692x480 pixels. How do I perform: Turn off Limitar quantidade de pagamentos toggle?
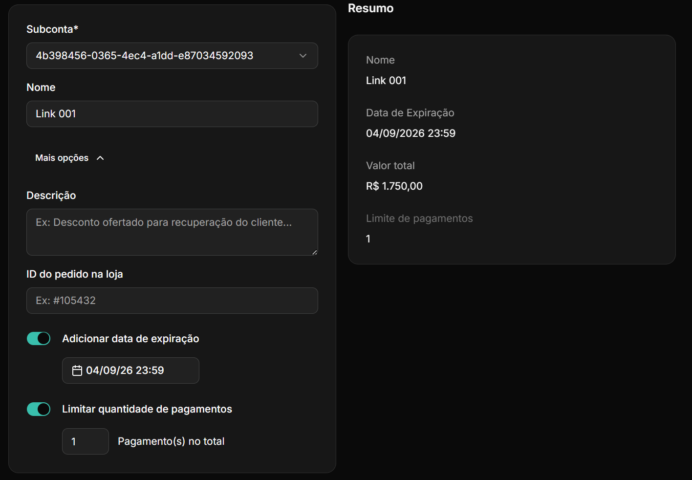39,409
